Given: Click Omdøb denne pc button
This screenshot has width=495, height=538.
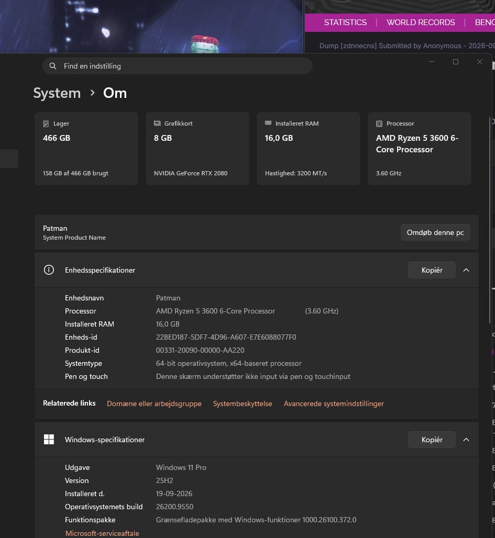Looking at the screenshot, I should point(435,232).
